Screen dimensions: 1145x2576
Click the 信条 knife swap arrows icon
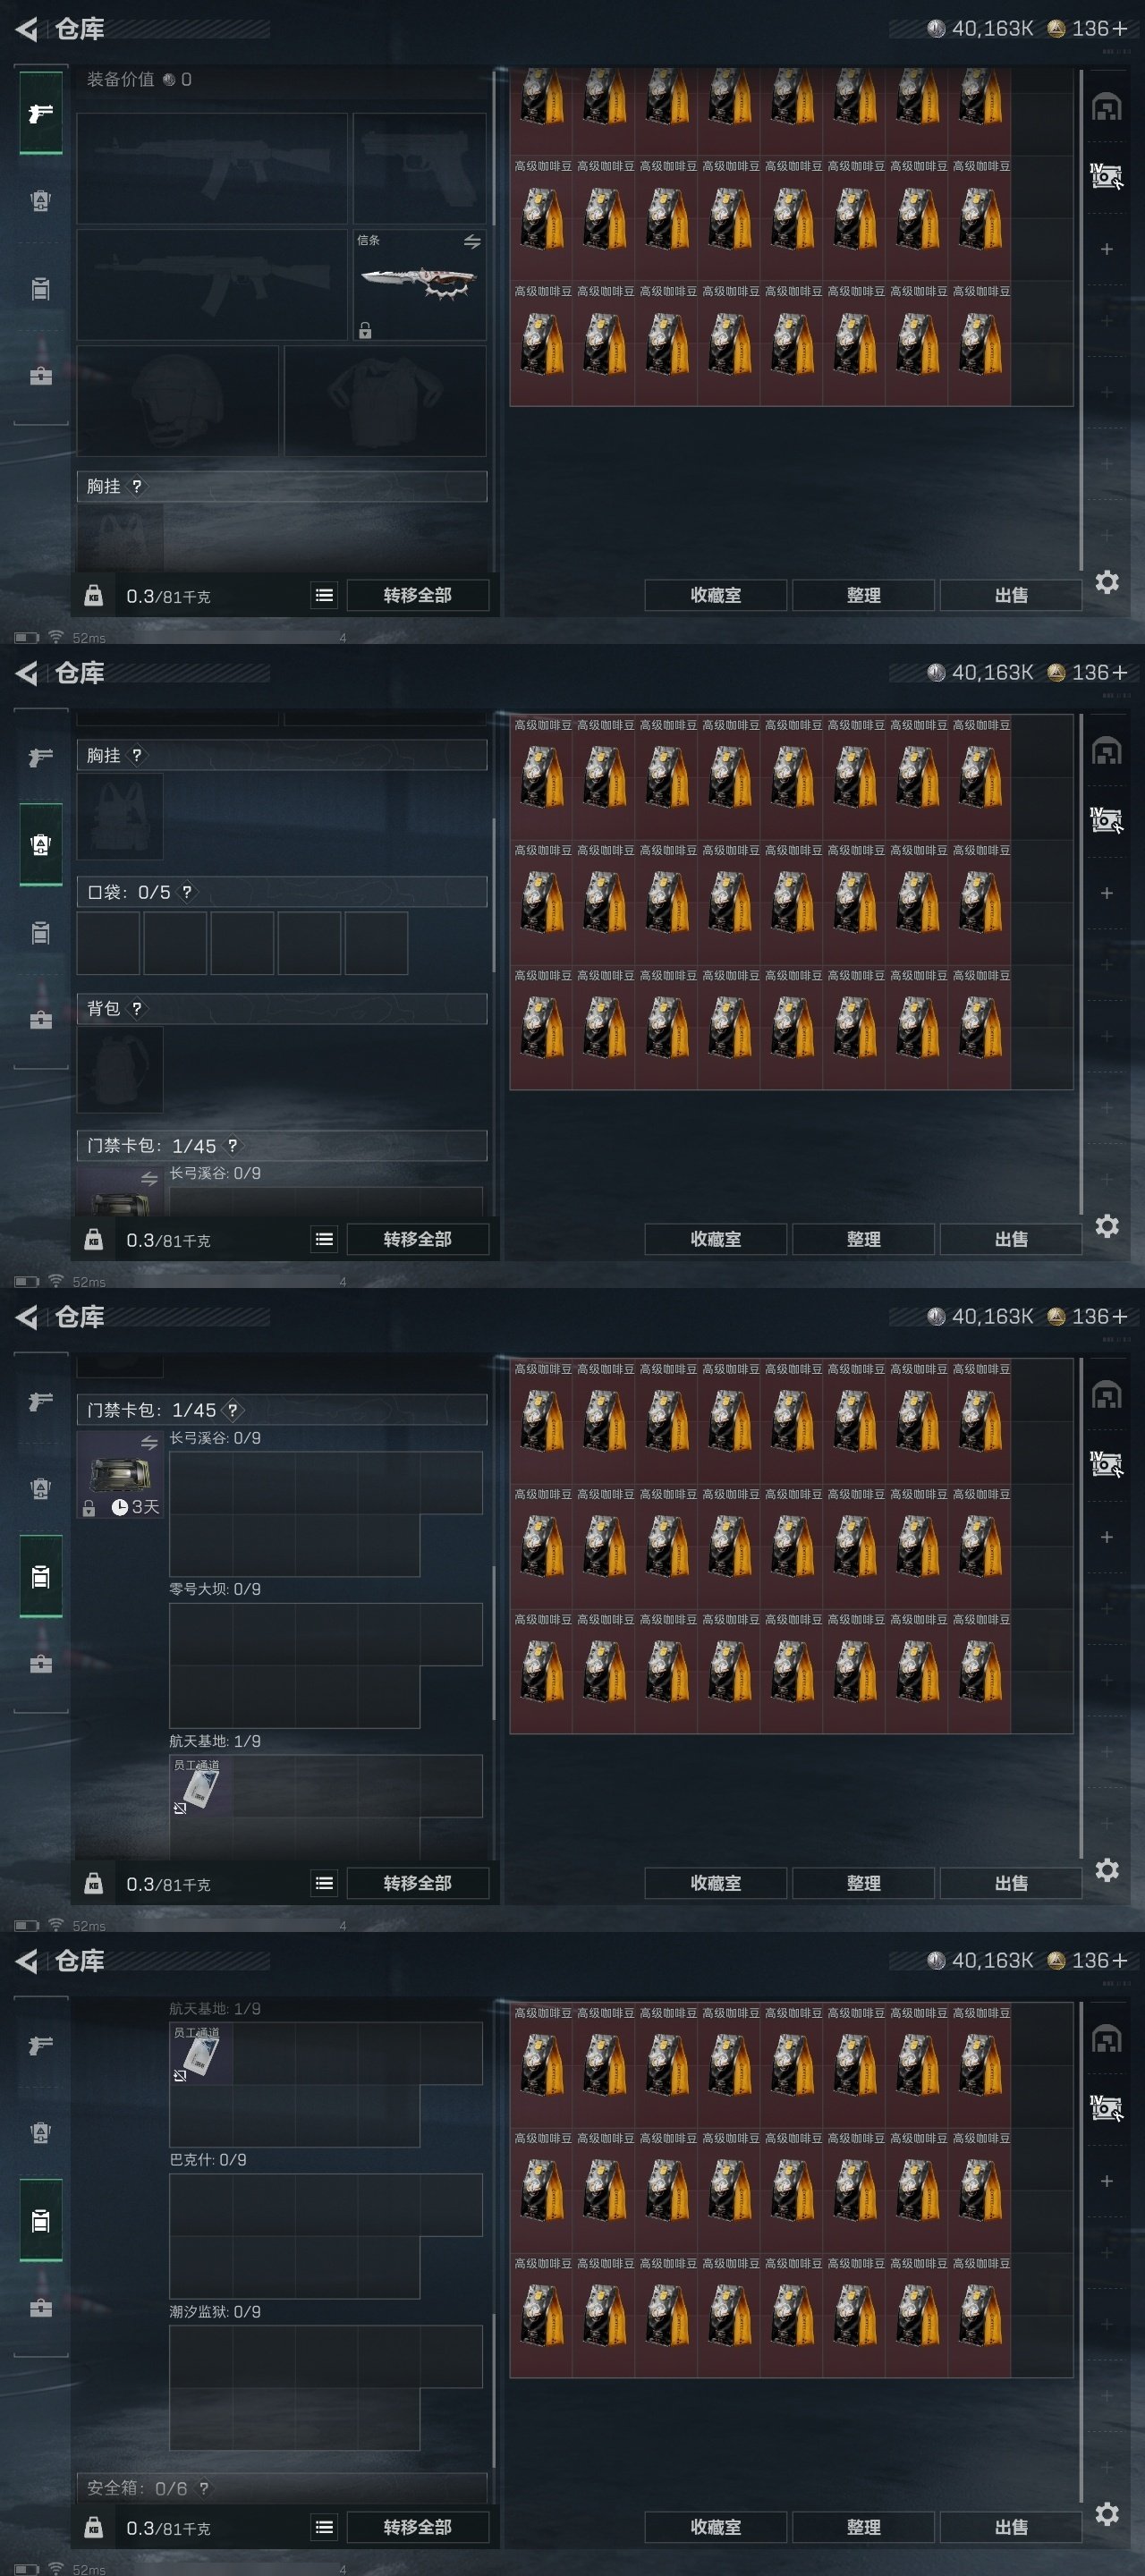tap(472, 241)
